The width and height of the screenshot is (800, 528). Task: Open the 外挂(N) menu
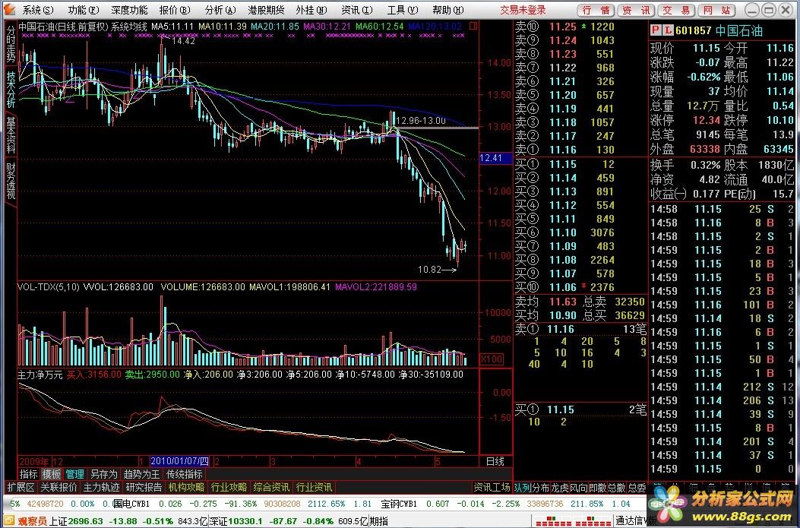point(311,10)
